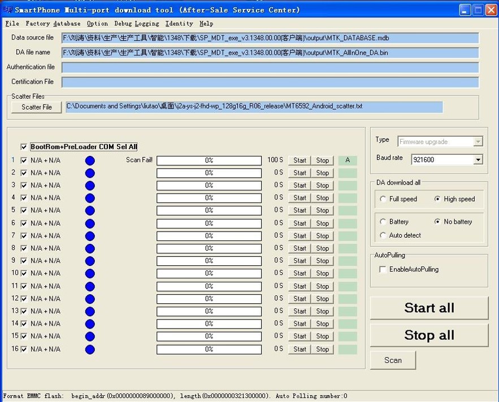Screen dimensions: 499x402
Task: Click the DA file name path field
Action: point(270,53)
